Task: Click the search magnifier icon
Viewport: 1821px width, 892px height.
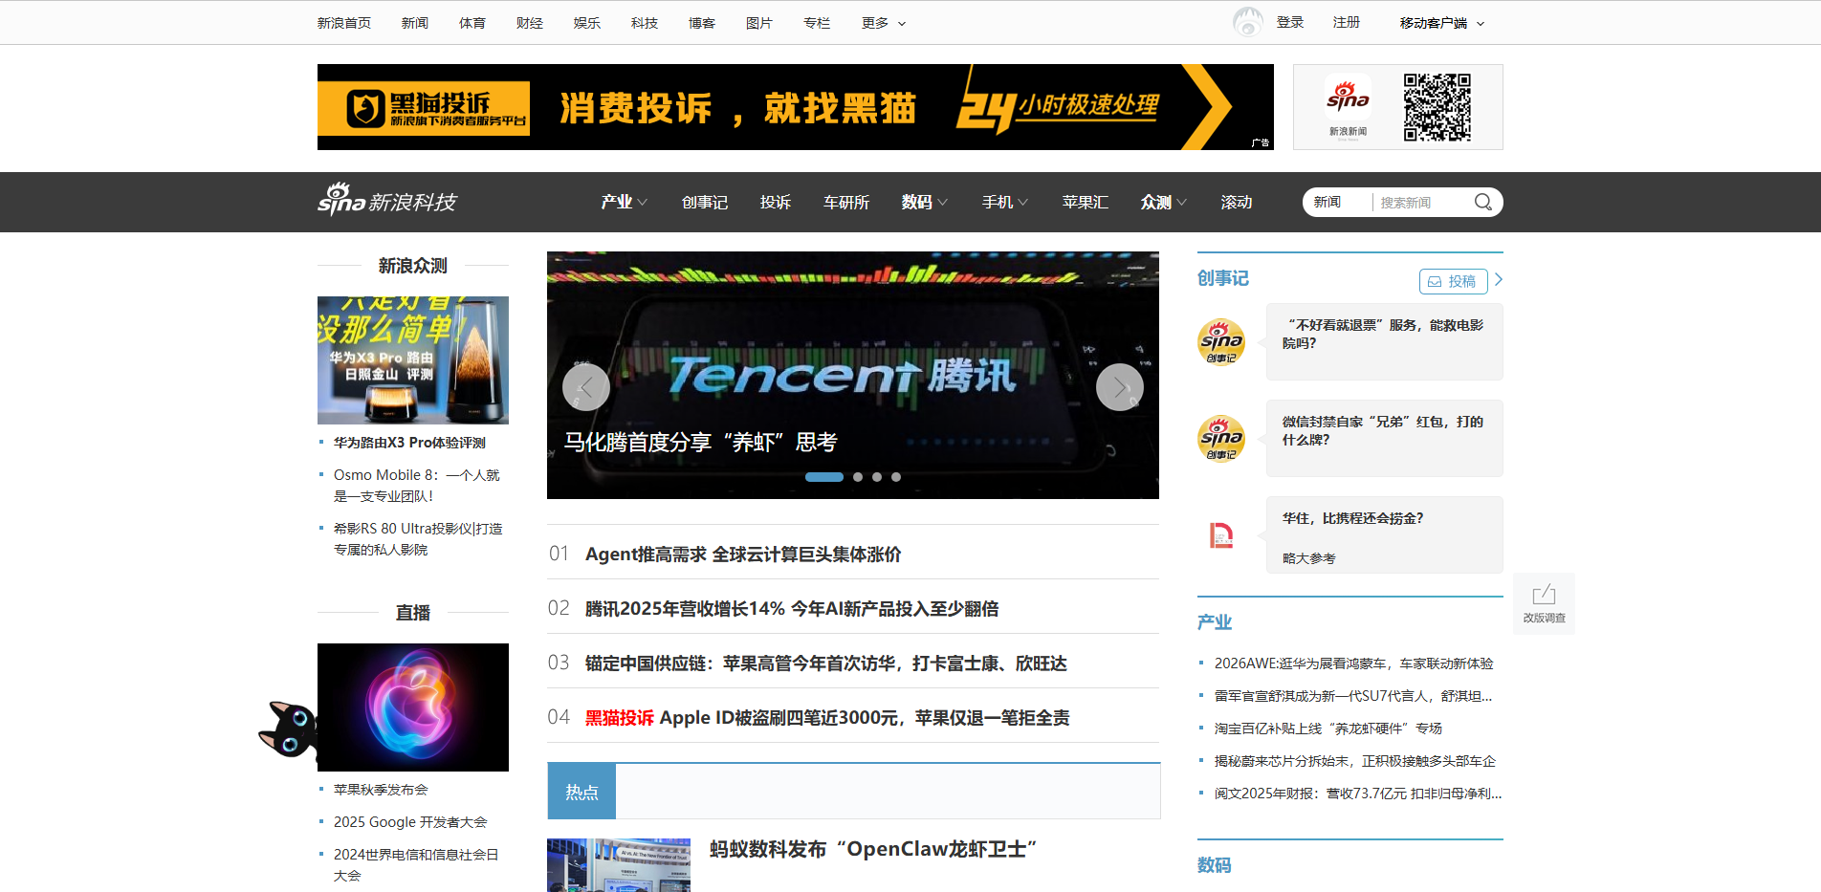Action: coord(1482,202)
